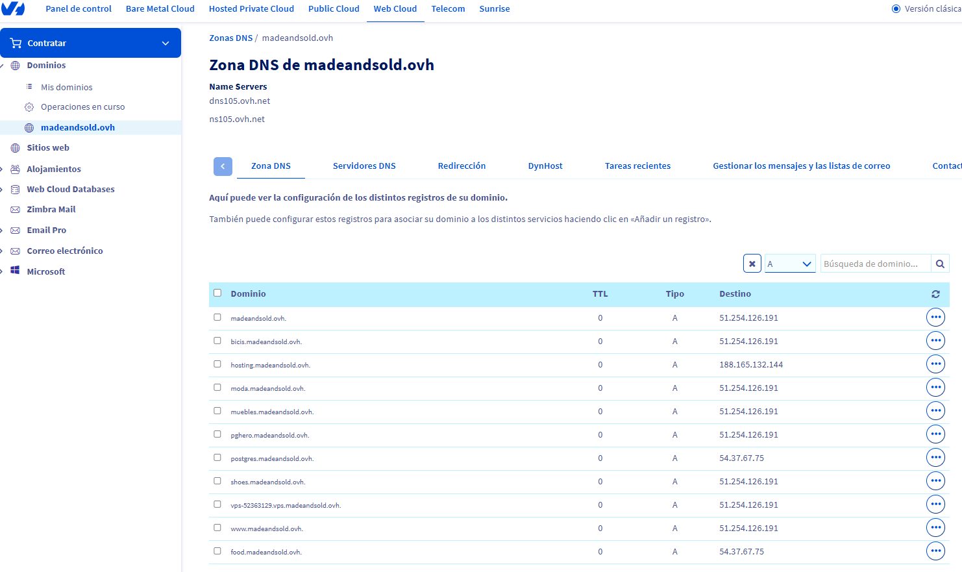Expand the Web Cloud Databases section
Viewport: 962px width, 572px height.
(x=2, y=190)
